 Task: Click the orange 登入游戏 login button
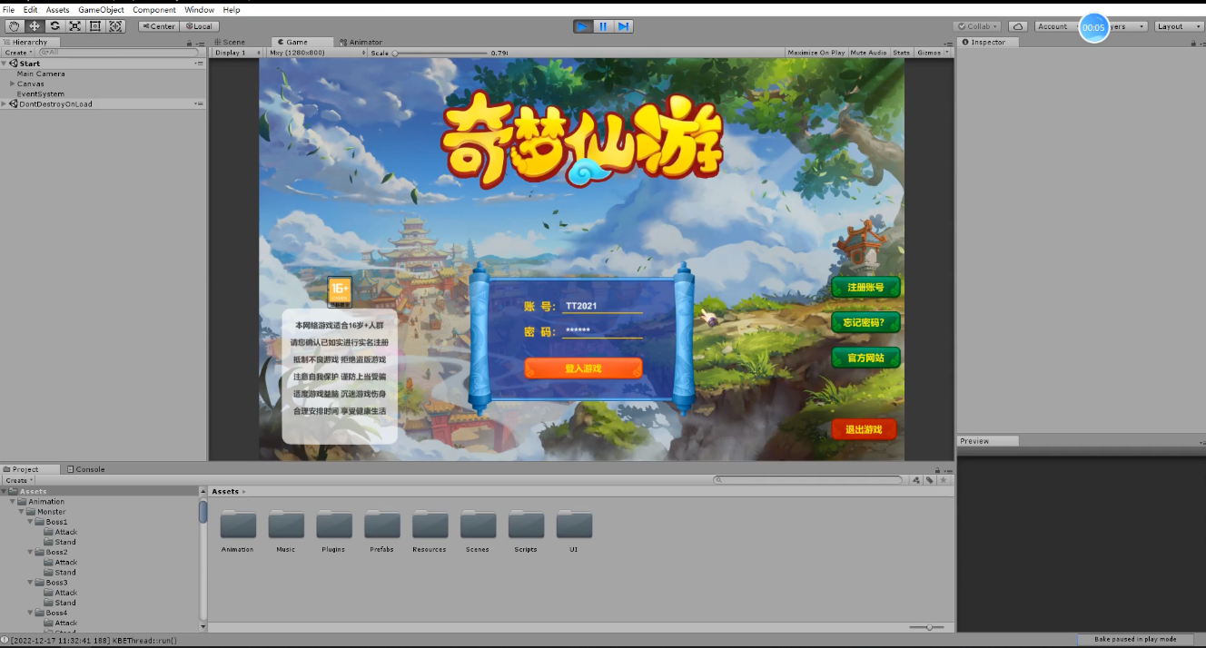click(x=581, y=368)
